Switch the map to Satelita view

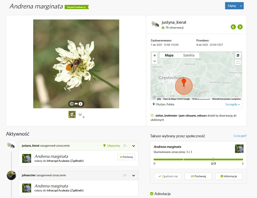[188, 55]
